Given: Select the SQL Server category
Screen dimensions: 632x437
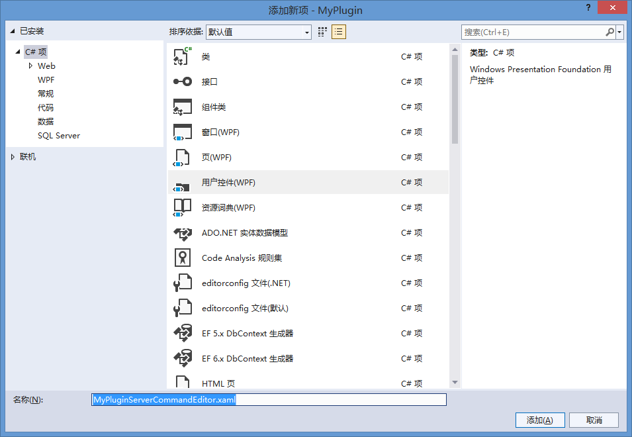Looking at the screenshot, I should point(59,136).
